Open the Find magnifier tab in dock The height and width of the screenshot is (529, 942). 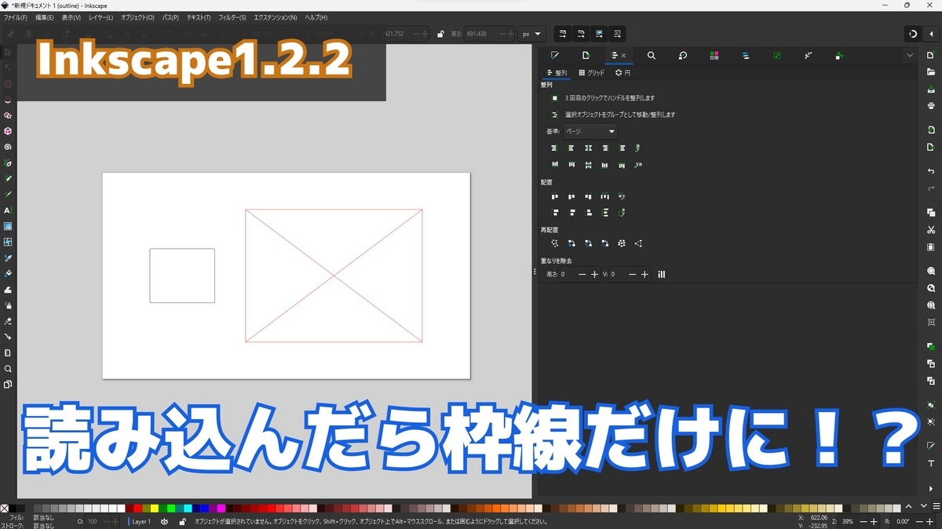(x=652, y=56)
